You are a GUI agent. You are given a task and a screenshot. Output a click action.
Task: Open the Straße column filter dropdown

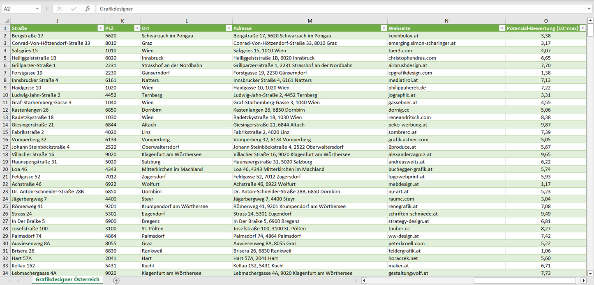(x=100, y=28)
